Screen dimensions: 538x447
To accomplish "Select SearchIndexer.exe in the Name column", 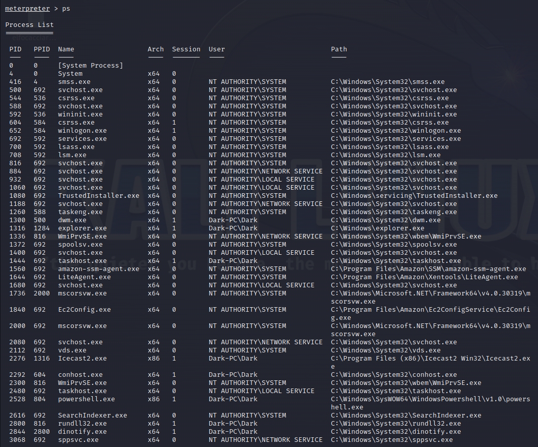I will pyautogui.click(x=93, y=415).
